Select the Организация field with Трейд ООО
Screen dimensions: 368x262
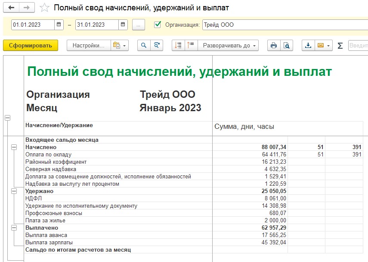point(285,25)
